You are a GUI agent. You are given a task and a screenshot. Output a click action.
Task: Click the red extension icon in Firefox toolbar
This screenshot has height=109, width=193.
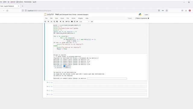(190, 11)
